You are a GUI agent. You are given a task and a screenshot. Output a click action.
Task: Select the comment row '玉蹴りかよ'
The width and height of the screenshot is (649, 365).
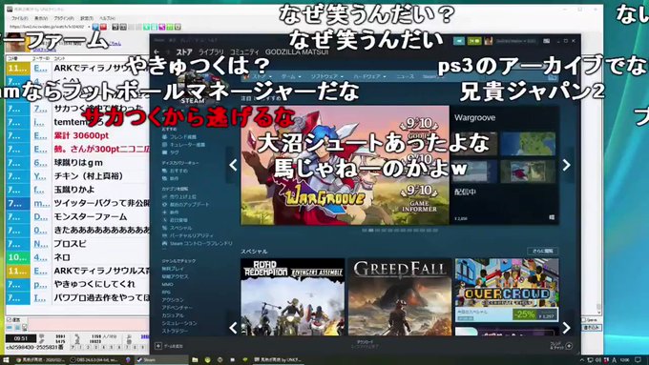pos(77,190)
